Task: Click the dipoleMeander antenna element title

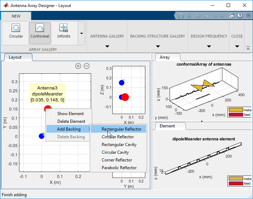Action: (204, 139)
